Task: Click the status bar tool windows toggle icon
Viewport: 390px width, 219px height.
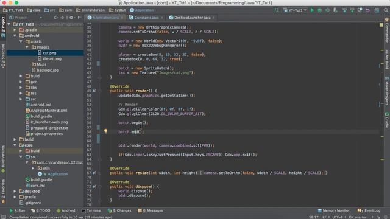Action: tap(4, 217)
